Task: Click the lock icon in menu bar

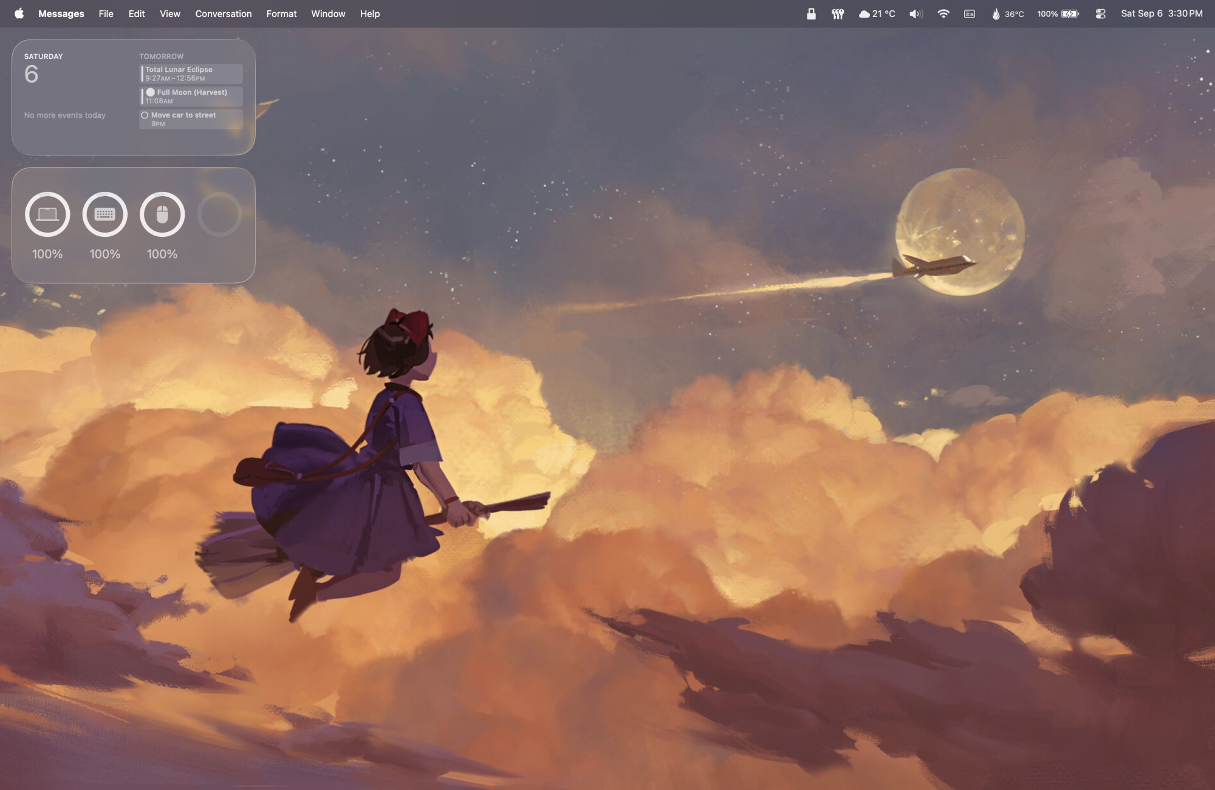Action: [x=811, y=13]
